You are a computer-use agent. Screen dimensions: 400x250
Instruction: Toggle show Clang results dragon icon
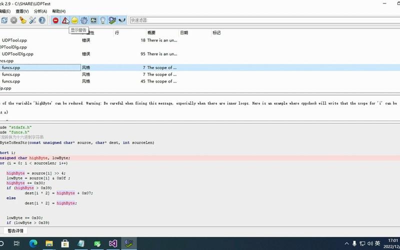(121, 20)
